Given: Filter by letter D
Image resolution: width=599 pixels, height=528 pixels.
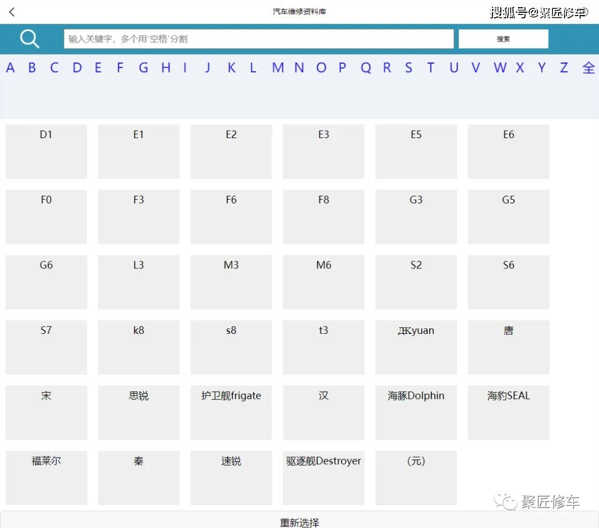Looking at the screenshot, I should pyautogui.click(x=77, y=68).
